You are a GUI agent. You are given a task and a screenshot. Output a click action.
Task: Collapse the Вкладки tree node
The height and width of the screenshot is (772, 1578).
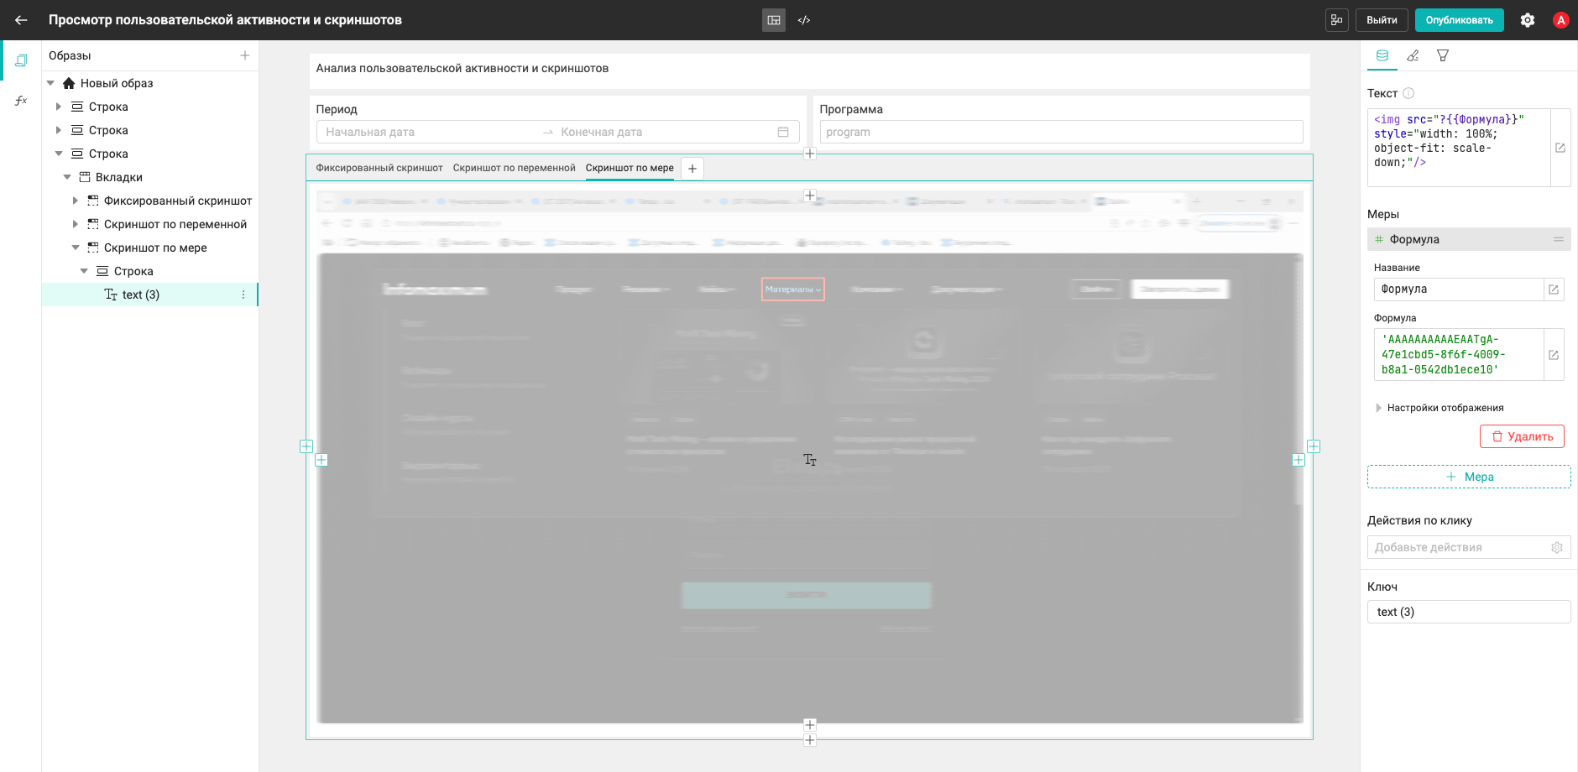tap(67, 177)
